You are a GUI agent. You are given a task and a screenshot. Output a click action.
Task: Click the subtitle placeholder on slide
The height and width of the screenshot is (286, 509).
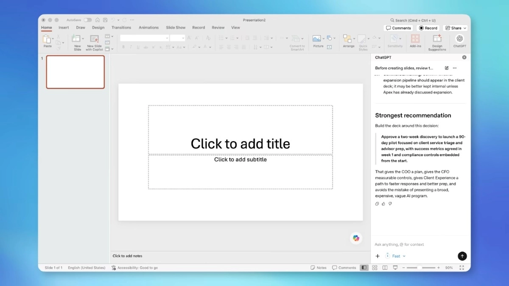241,172
